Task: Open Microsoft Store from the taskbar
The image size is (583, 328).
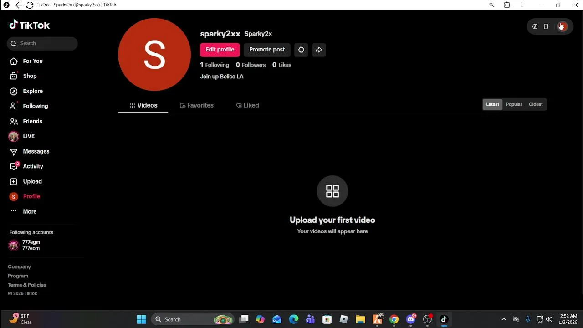Action: 327,319
